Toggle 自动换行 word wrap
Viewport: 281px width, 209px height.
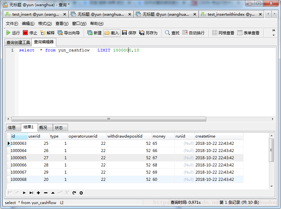pos(193,33)
